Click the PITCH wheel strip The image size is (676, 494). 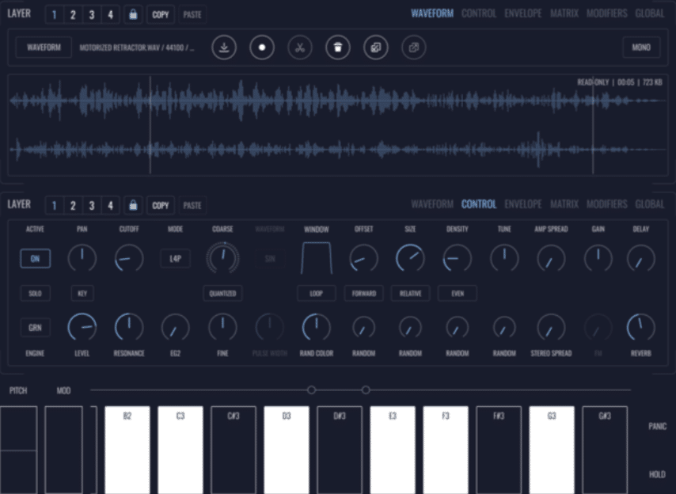point(18,450)
